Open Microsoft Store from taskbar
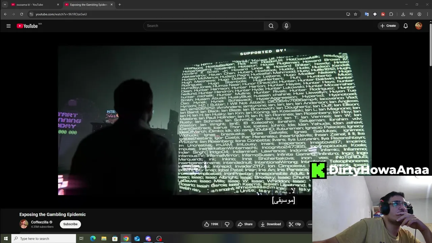 [115, 239]
